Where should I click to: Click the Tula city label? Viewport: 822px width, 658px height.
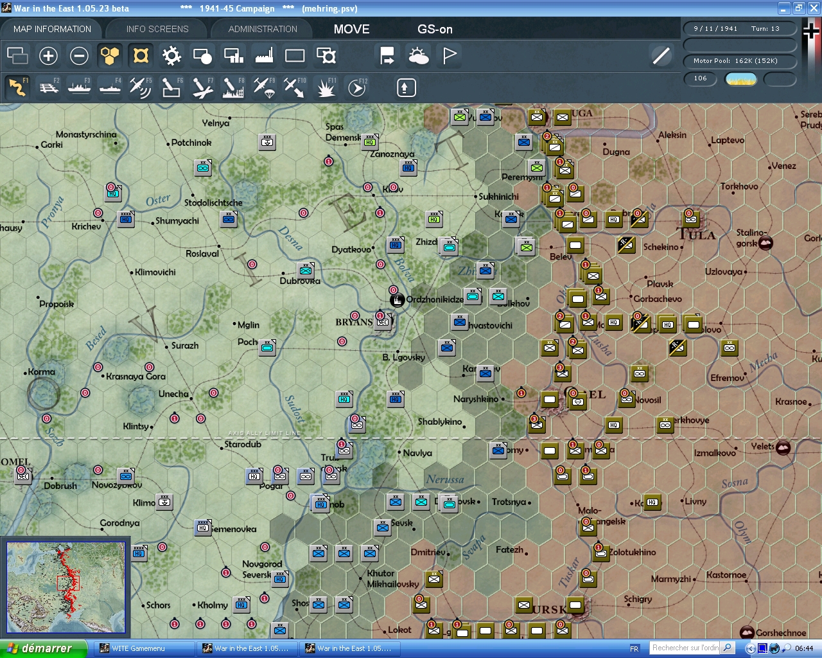697,235
